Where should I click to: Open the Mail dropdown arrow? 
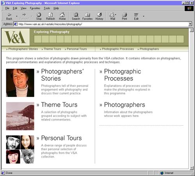[115, 14]
